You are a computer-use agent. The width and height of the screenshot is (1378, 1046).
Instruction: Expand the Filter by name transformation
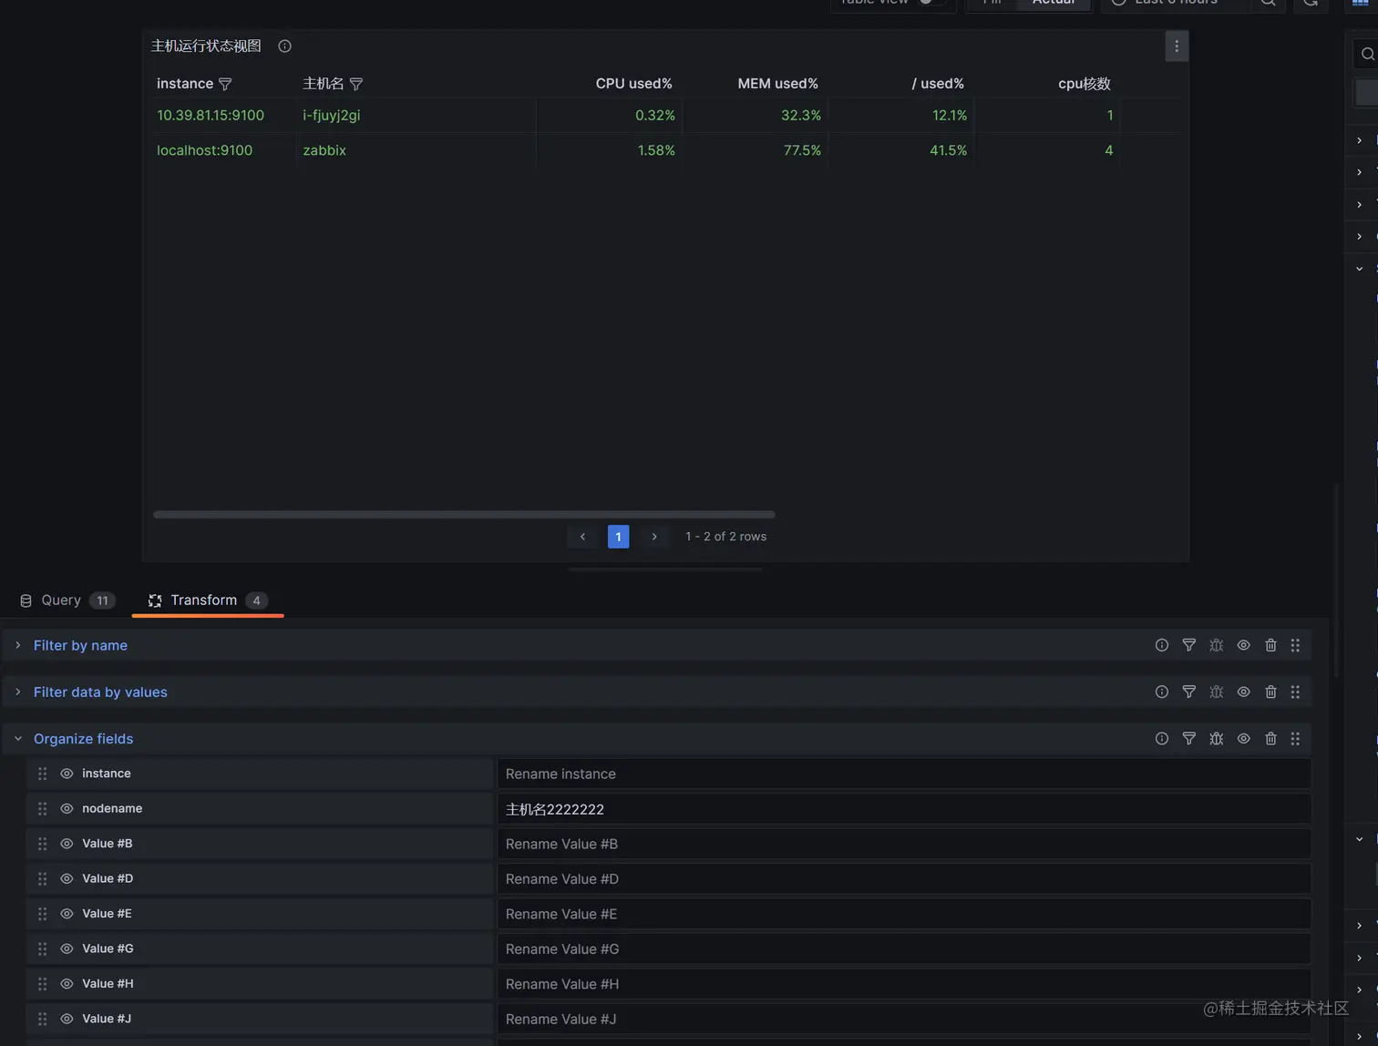[17, 645]
